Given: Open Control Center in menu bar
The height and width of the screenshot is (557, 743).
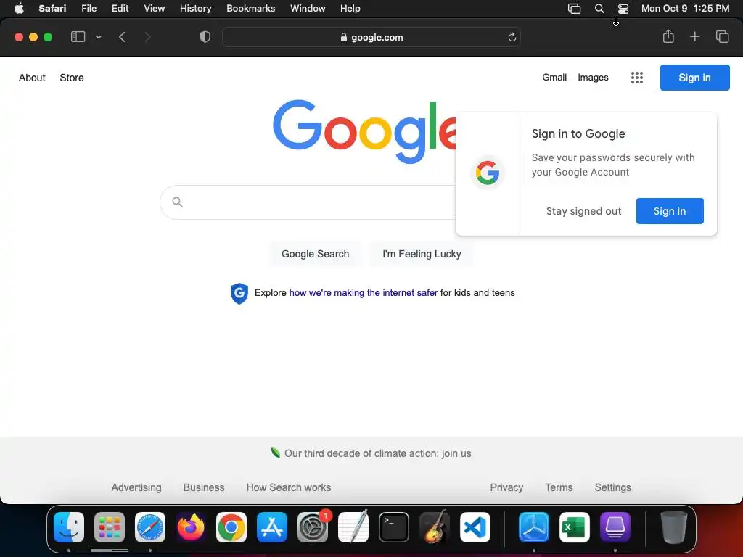Looking at the screenshot, I should click(x=623, y=9).
